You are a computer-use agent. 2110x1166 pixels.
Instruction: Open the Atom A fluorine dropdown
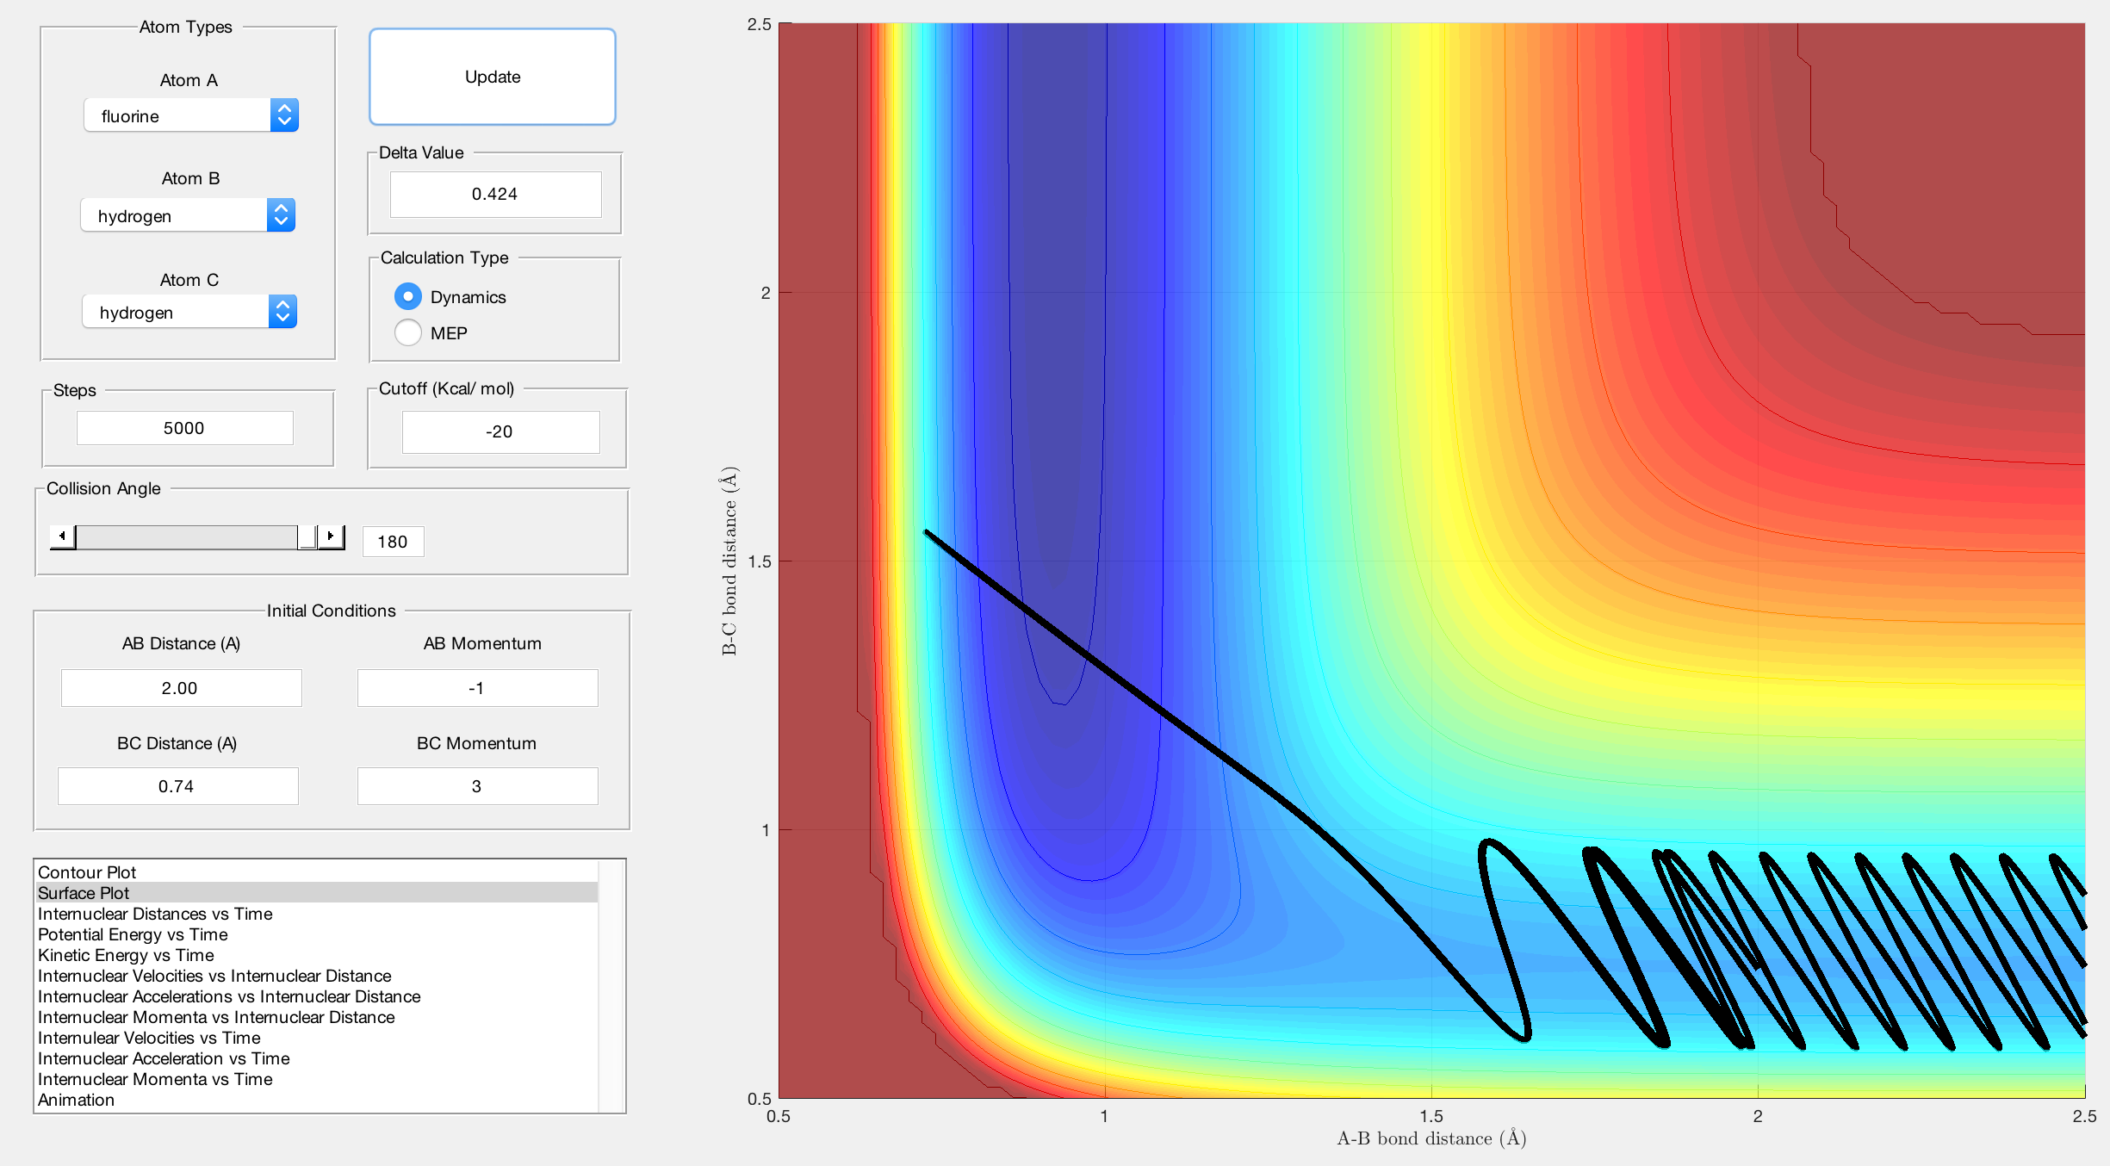[x=191, y=115]
